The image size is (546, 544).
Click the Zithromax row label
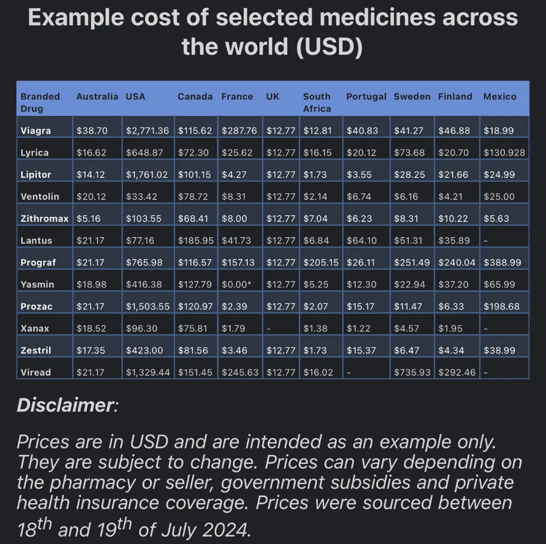45,218
